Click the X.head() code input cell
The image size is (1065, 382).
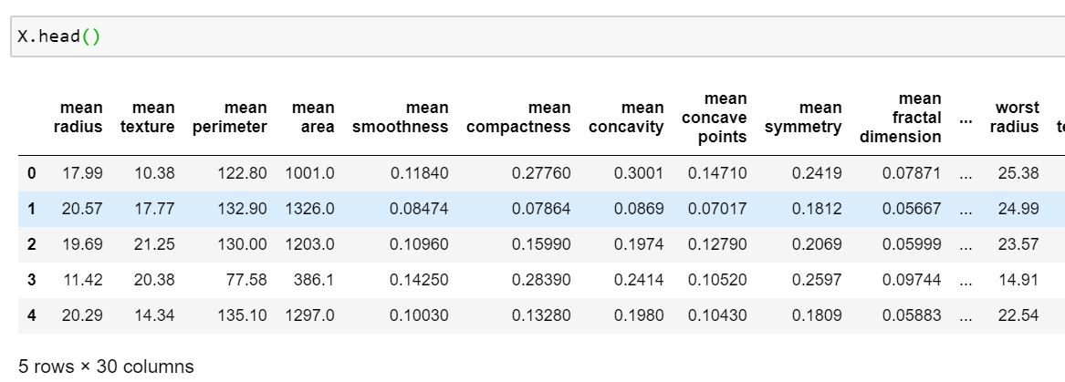(538, 36)
